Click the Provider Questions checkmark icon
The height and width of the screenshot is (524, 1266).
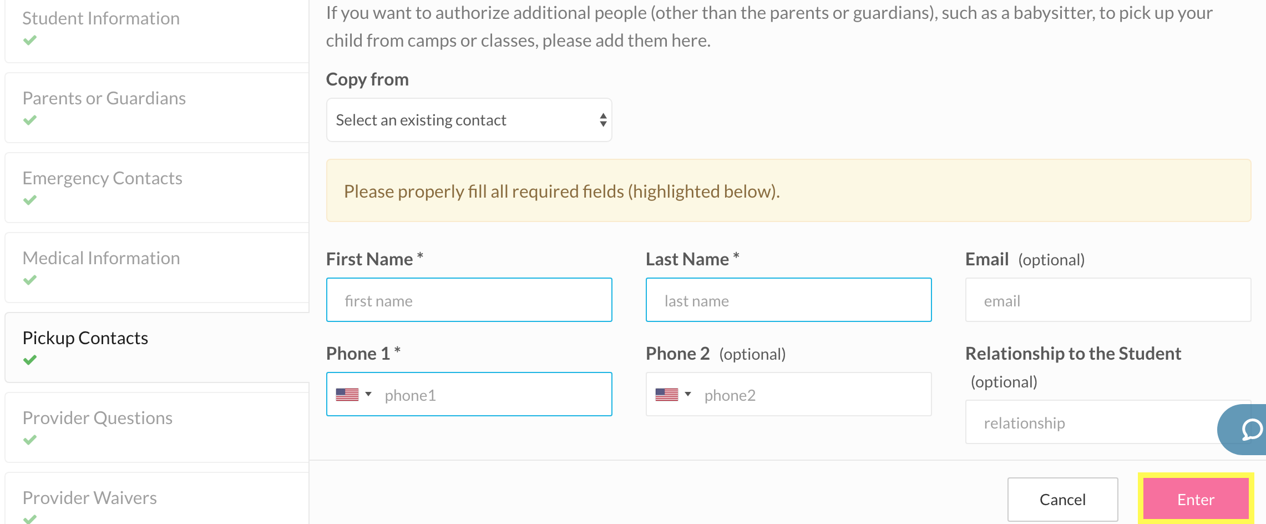click(30, 440)
